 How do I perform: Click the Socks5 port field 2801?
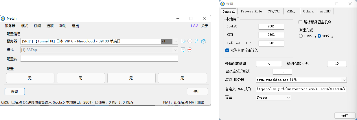point(271,27)
